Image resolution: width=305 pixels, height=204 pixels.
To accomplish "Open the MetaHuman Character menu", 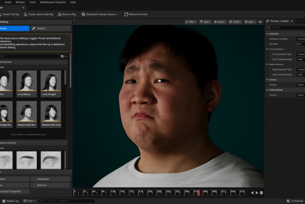I will coord(53,2).
